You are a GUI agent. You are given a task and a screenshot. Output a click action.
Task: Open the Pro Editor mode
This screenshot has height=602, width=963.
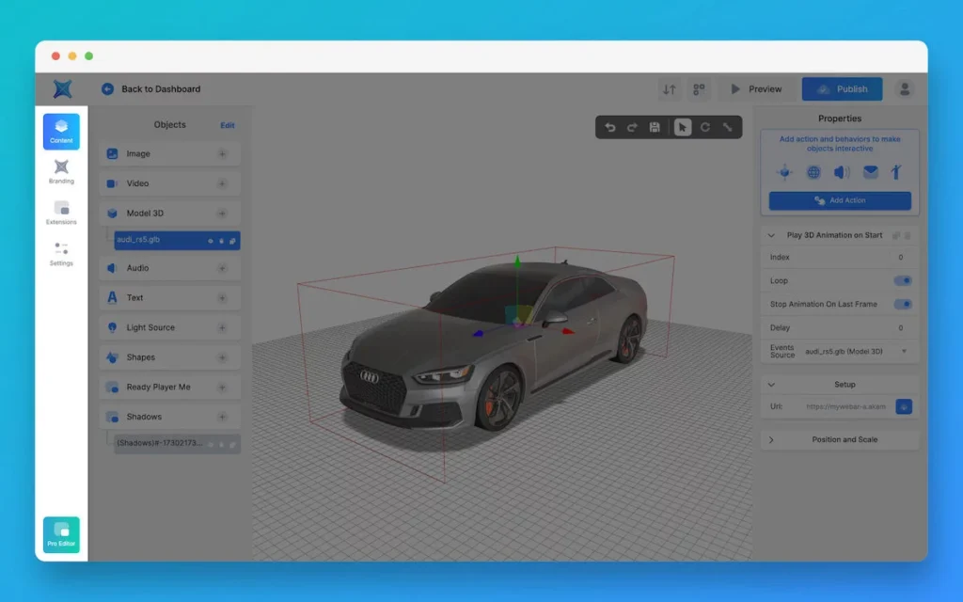[61, 534]
